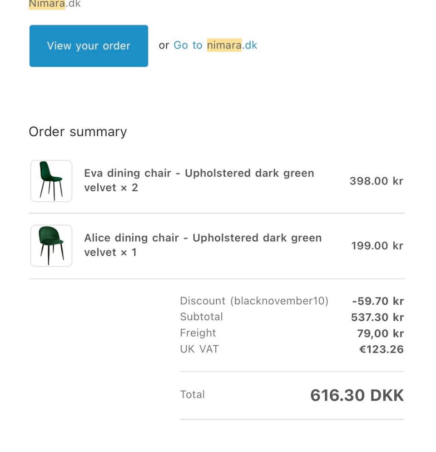This screenshot has width=436, height=452.
Task: Click the Subtotal label
Action: [x=201, y=317]
